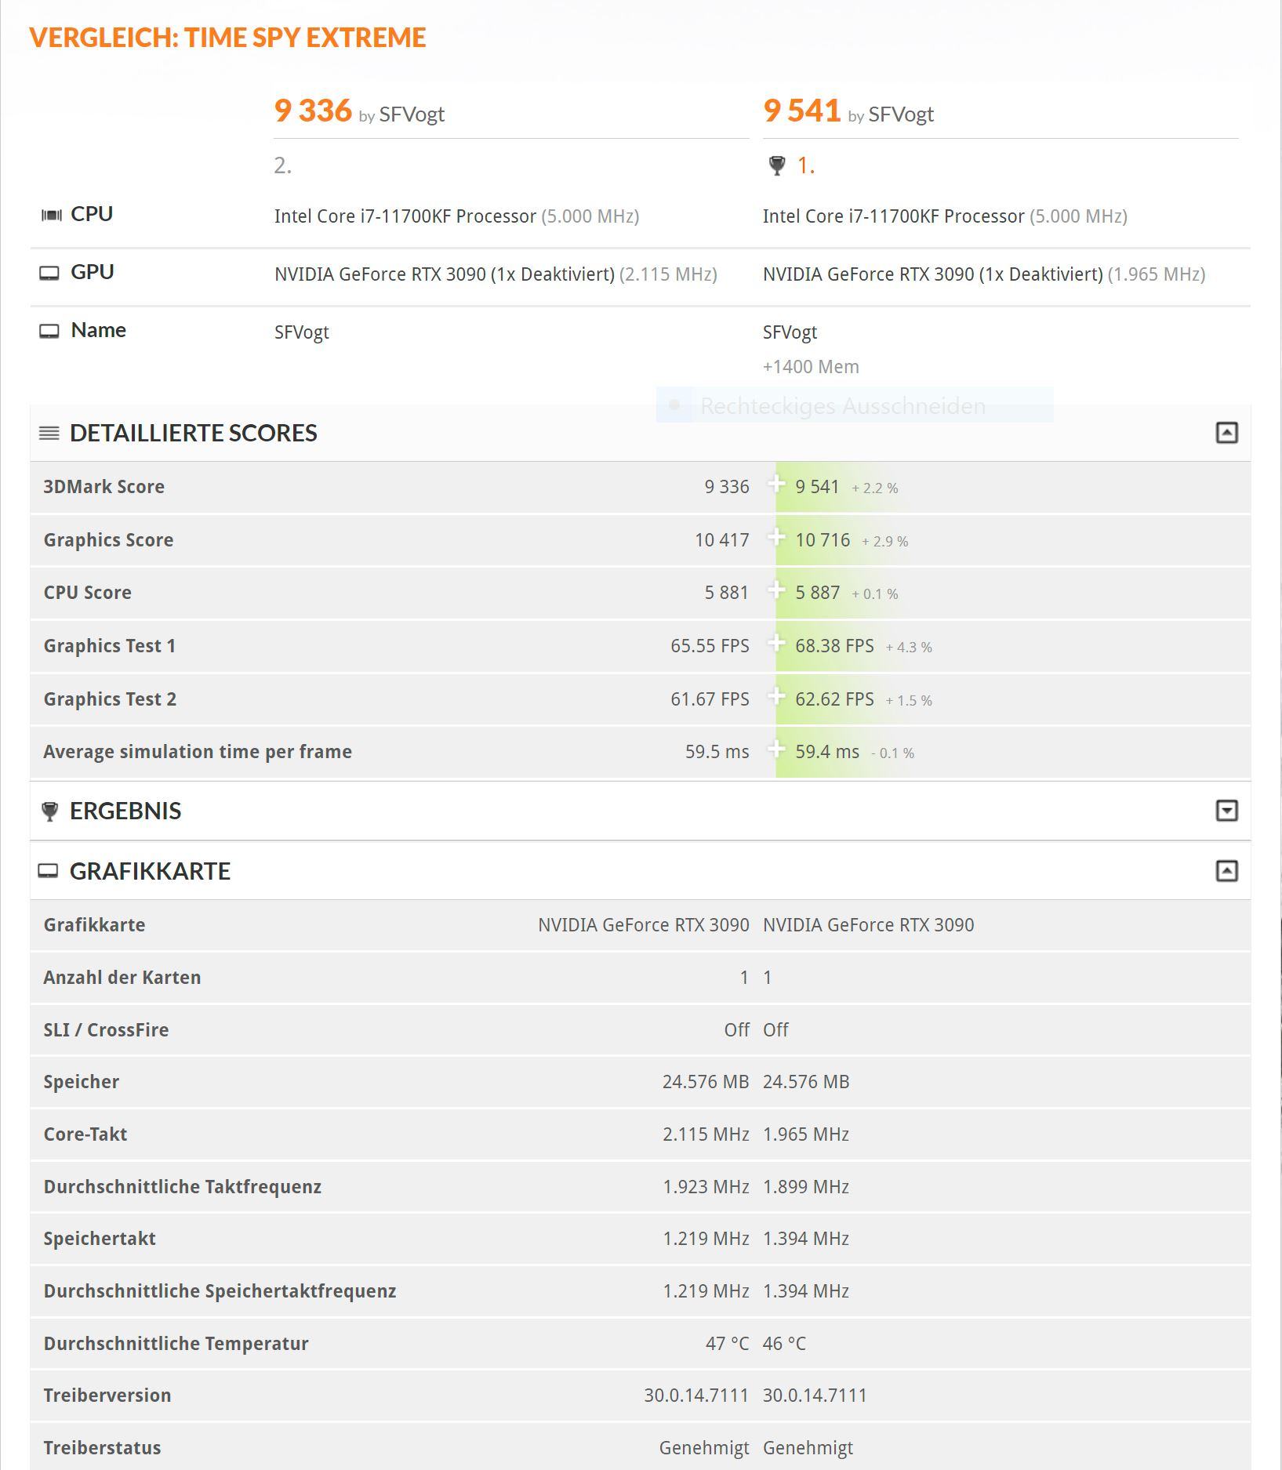This screenshot has height=1470, width=1282.
Task: Open SFVogt profile for 9 541 result
Action: pos(901,114)
